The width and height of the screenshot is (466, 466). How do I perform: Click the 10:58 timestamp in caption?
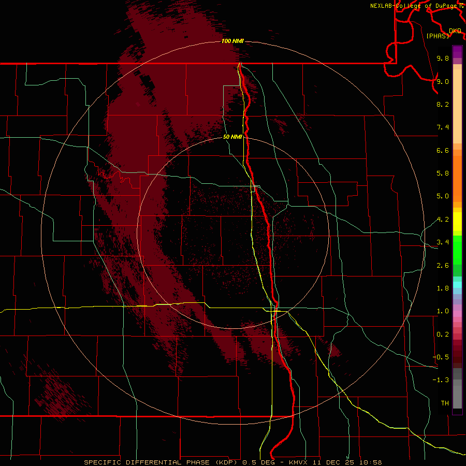coord(370,462)
